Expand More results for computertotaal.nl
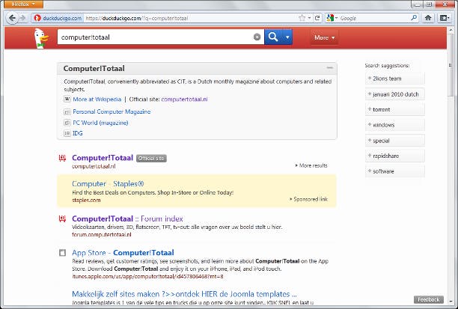458x309 pixels. coord(311,165)
